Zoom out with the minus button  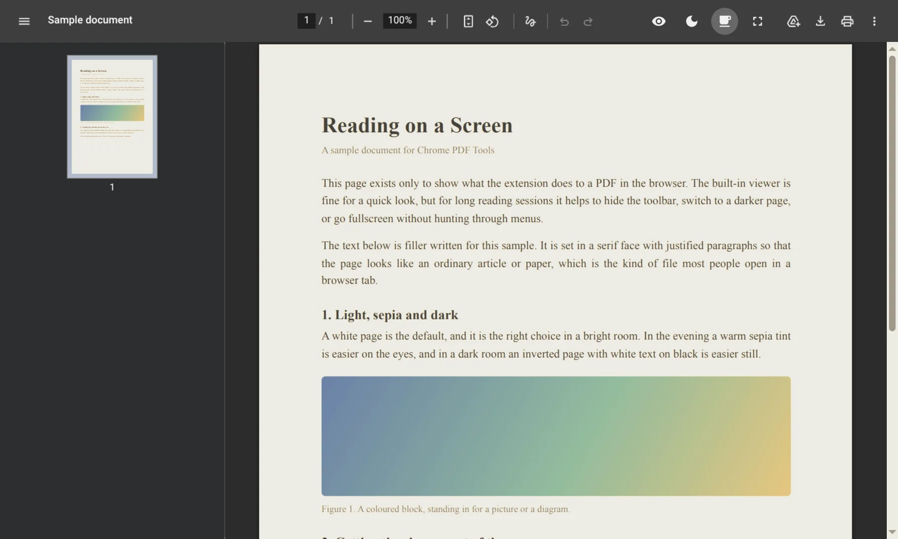pyautogui.click(x=368, y=21)
